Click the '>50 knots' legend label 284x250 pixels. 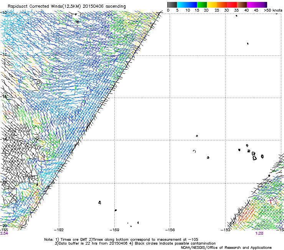[273, 10]
